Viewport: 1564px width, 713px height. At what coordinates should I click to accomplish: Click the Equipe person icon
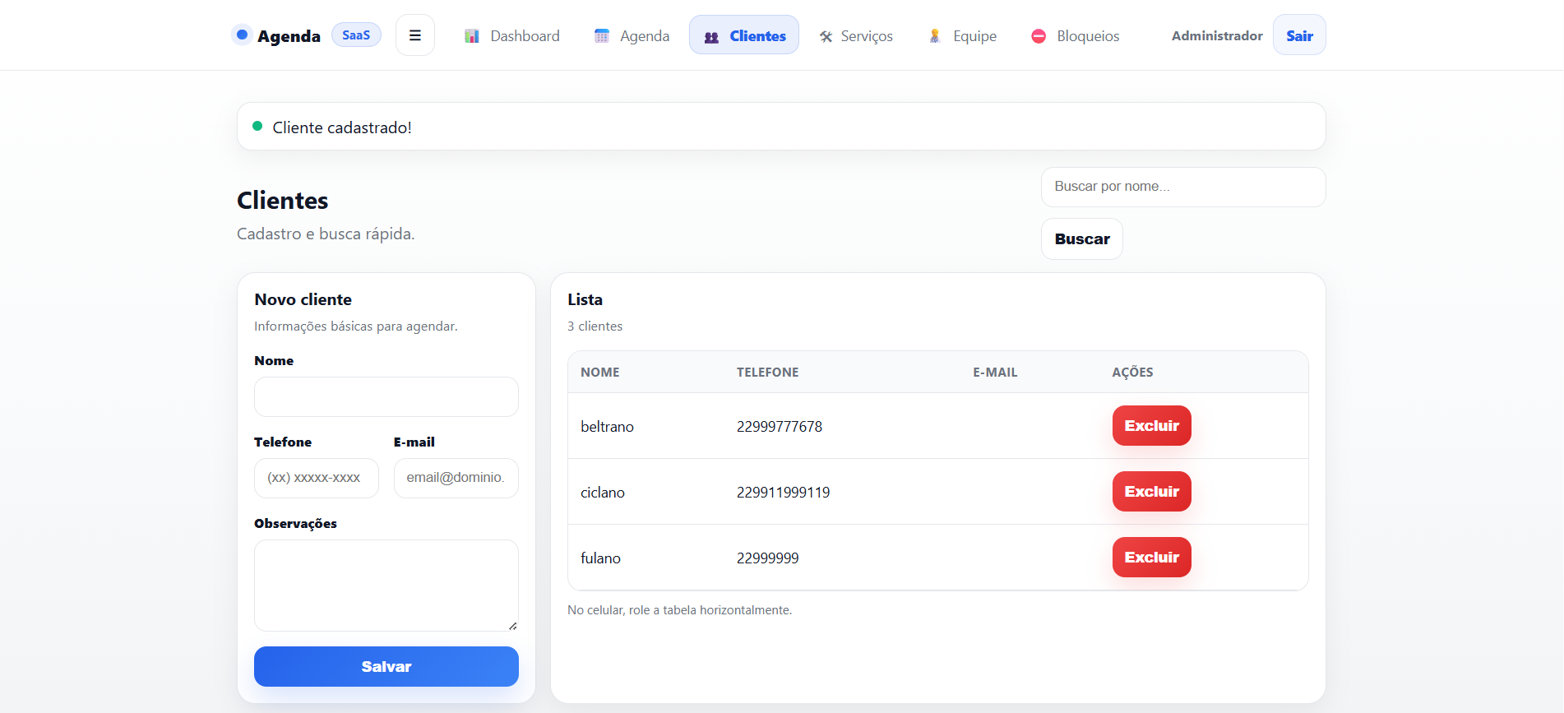pos(935,36)
